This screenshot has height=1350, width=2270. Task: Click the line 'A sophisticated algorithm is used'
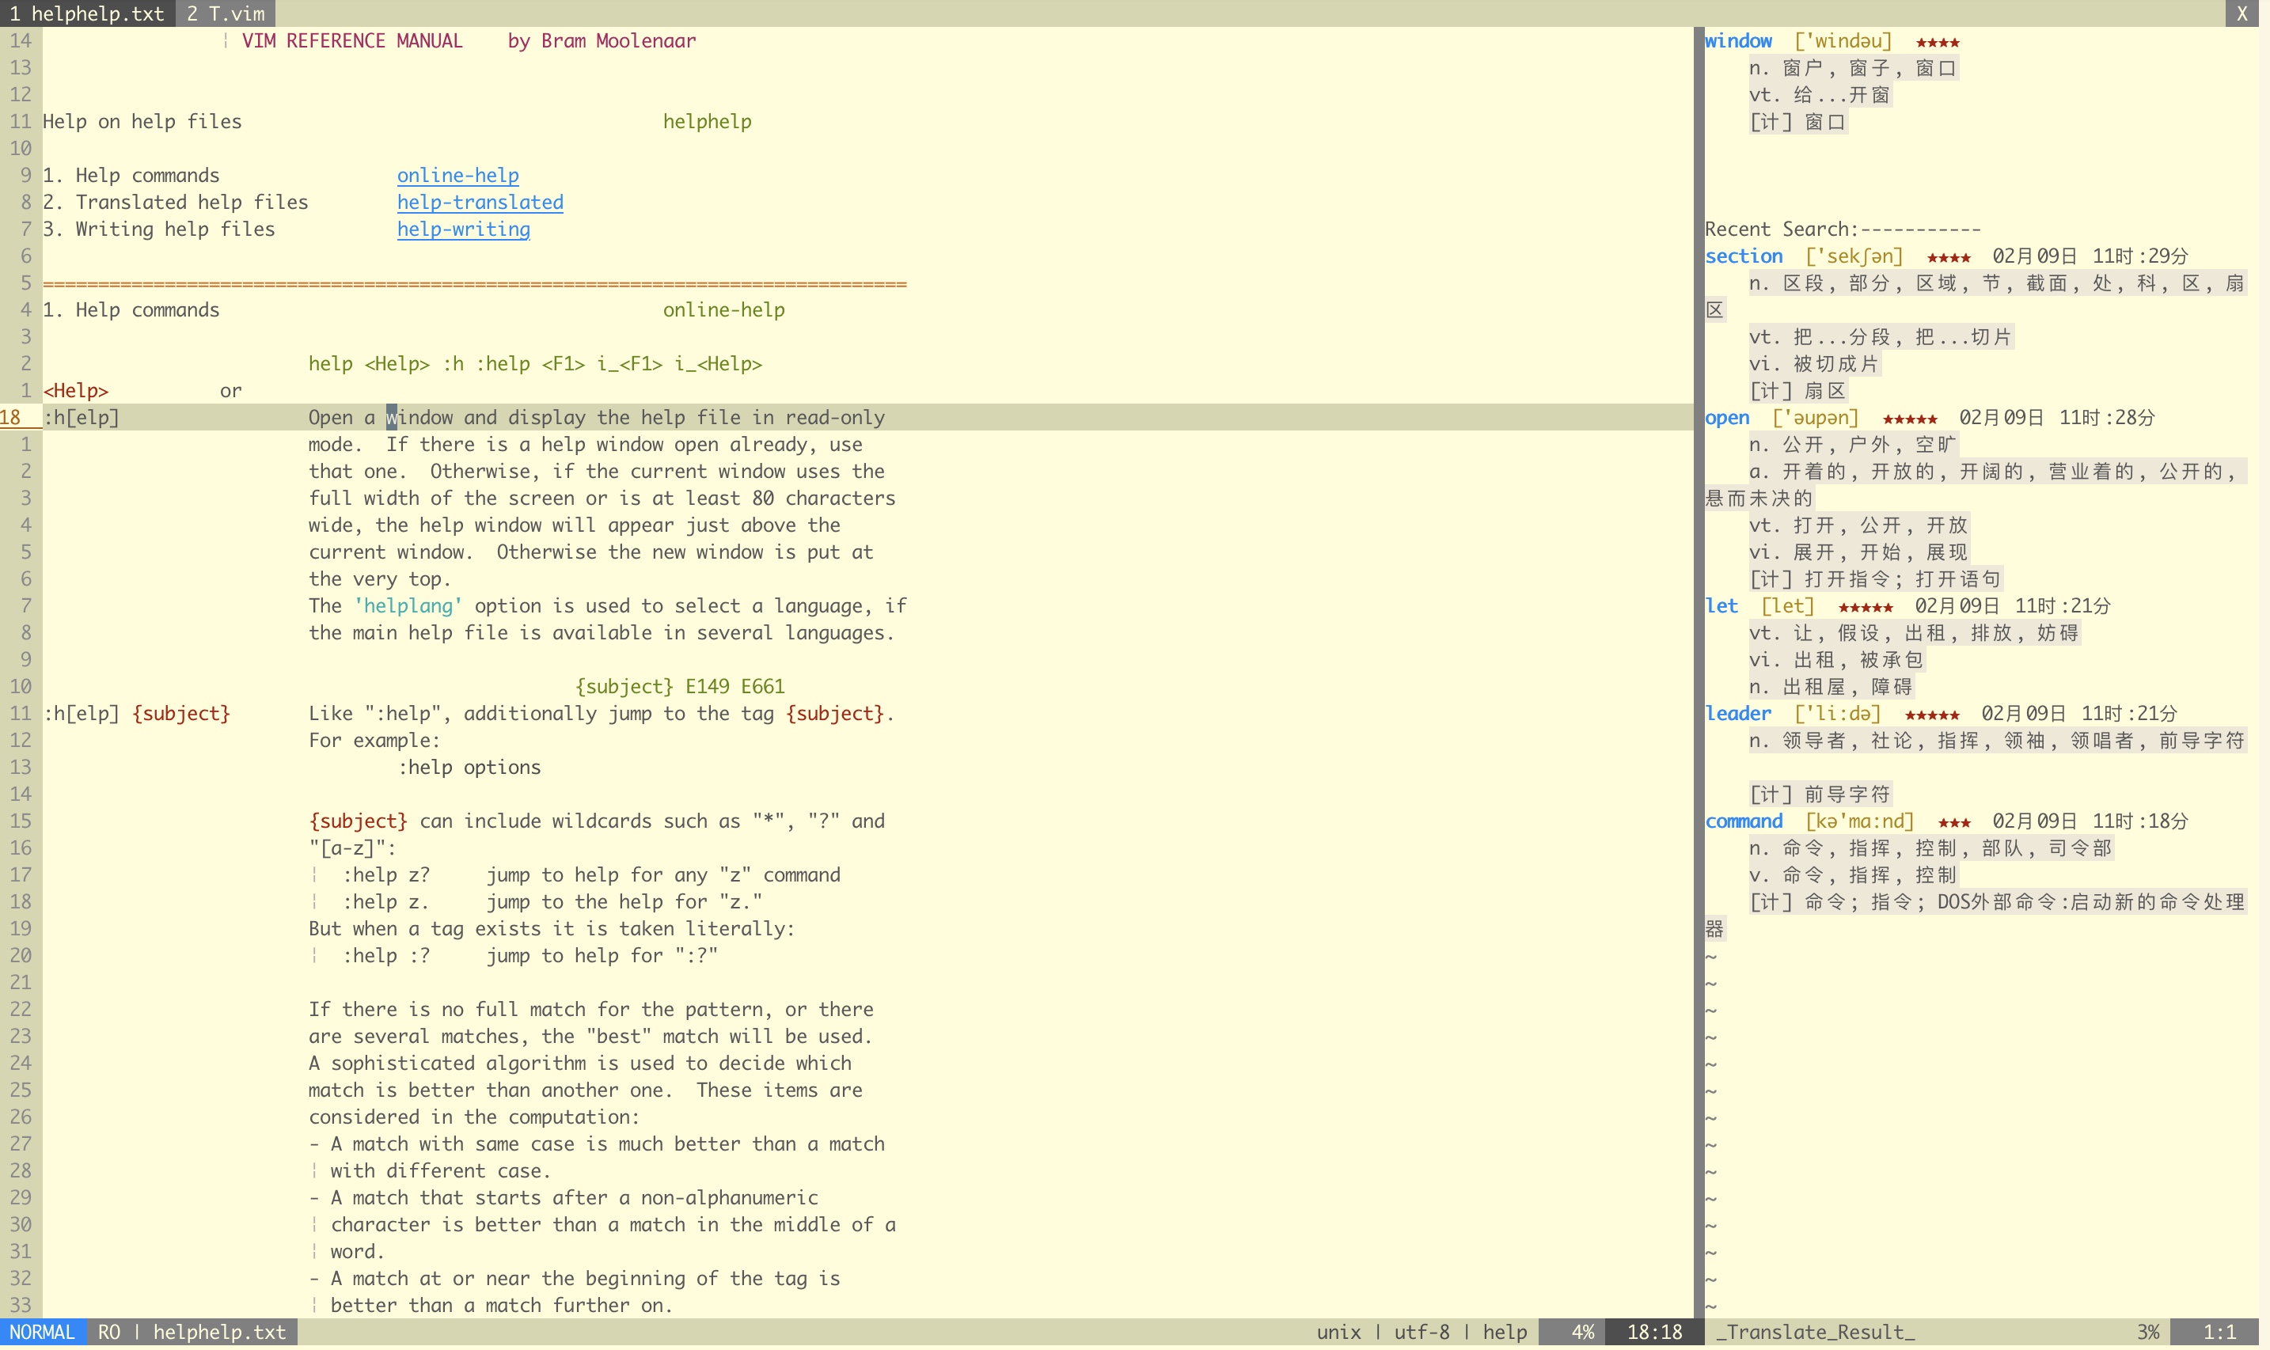tap(579, 1064)
